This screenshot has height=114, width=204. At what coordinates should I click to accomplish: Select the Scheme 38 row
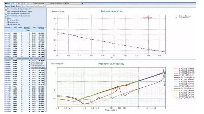click(x=24, y=61)
